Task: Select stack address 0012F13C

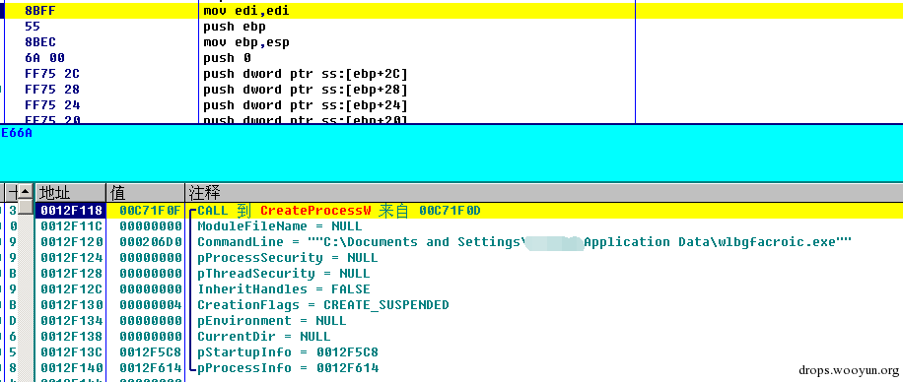Action: tap(71, 352)
